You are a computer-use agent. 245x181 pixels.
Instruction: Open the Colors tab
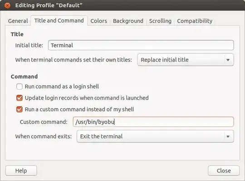(99, 21)
